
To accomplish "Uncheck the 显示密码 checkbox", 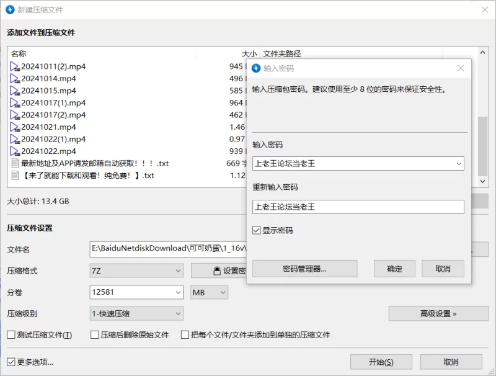I will coord(257,230).
